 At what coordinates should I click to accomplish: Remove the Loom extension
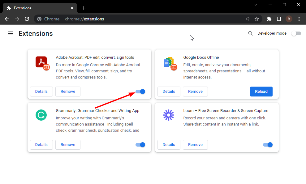tap(195, 145)
